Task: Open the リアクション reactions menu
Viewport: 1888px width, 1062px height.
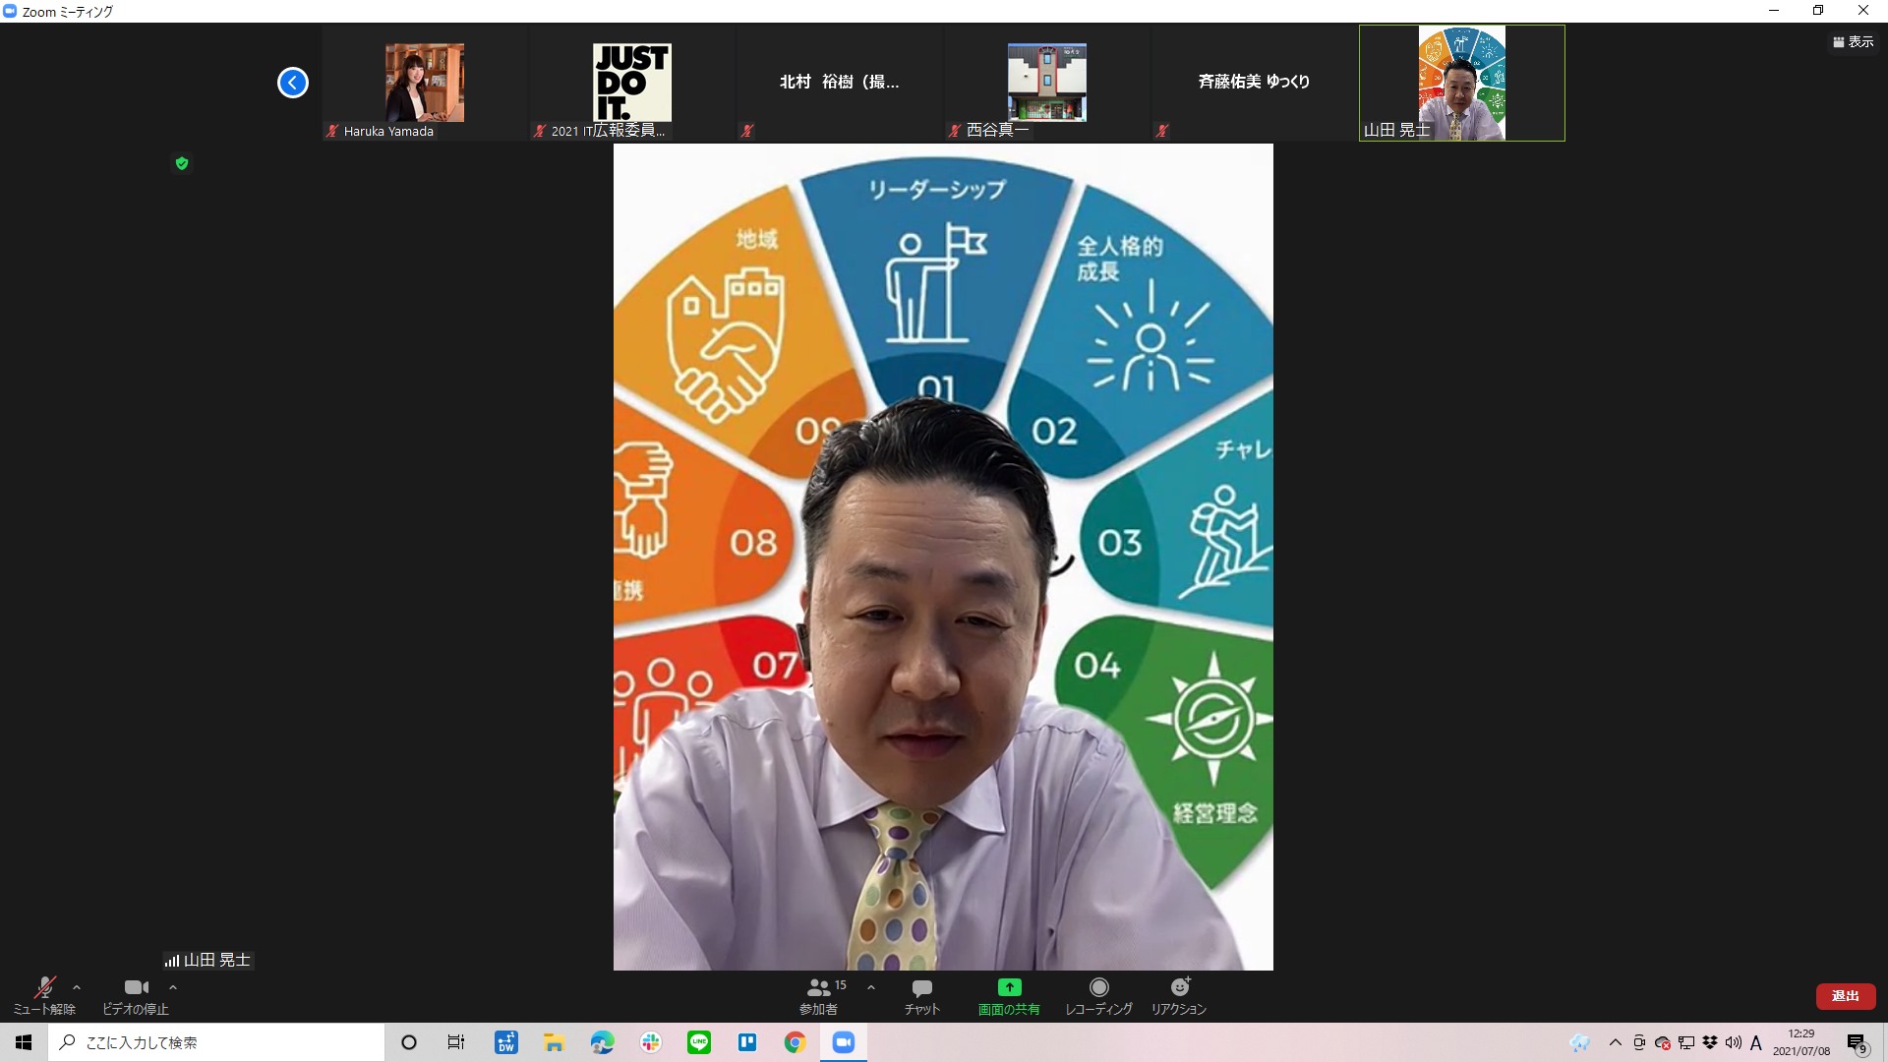Action: click(x=1179, y=995)
